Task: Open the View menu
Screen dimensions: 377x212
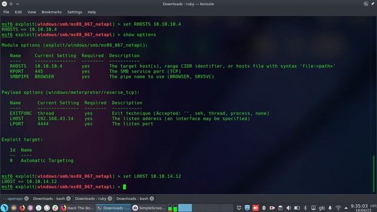Action: (31, 12)
